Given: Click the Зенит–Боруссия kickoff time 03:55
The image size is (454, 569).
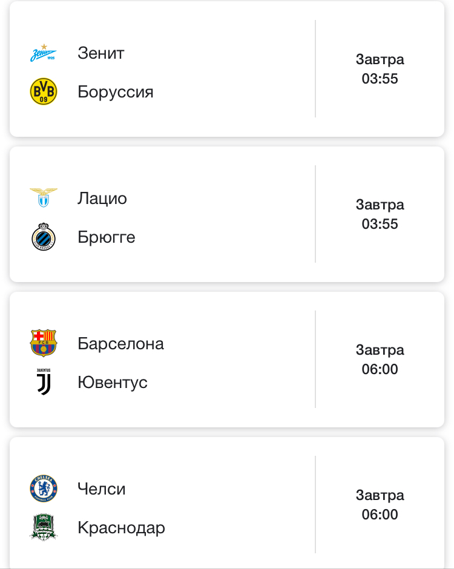Looking at the screenshot, I should coord(380,79).
